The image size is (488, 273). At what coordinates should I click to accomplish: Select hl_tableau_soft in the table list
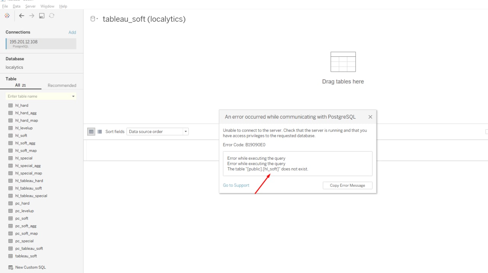coord(29,188)
